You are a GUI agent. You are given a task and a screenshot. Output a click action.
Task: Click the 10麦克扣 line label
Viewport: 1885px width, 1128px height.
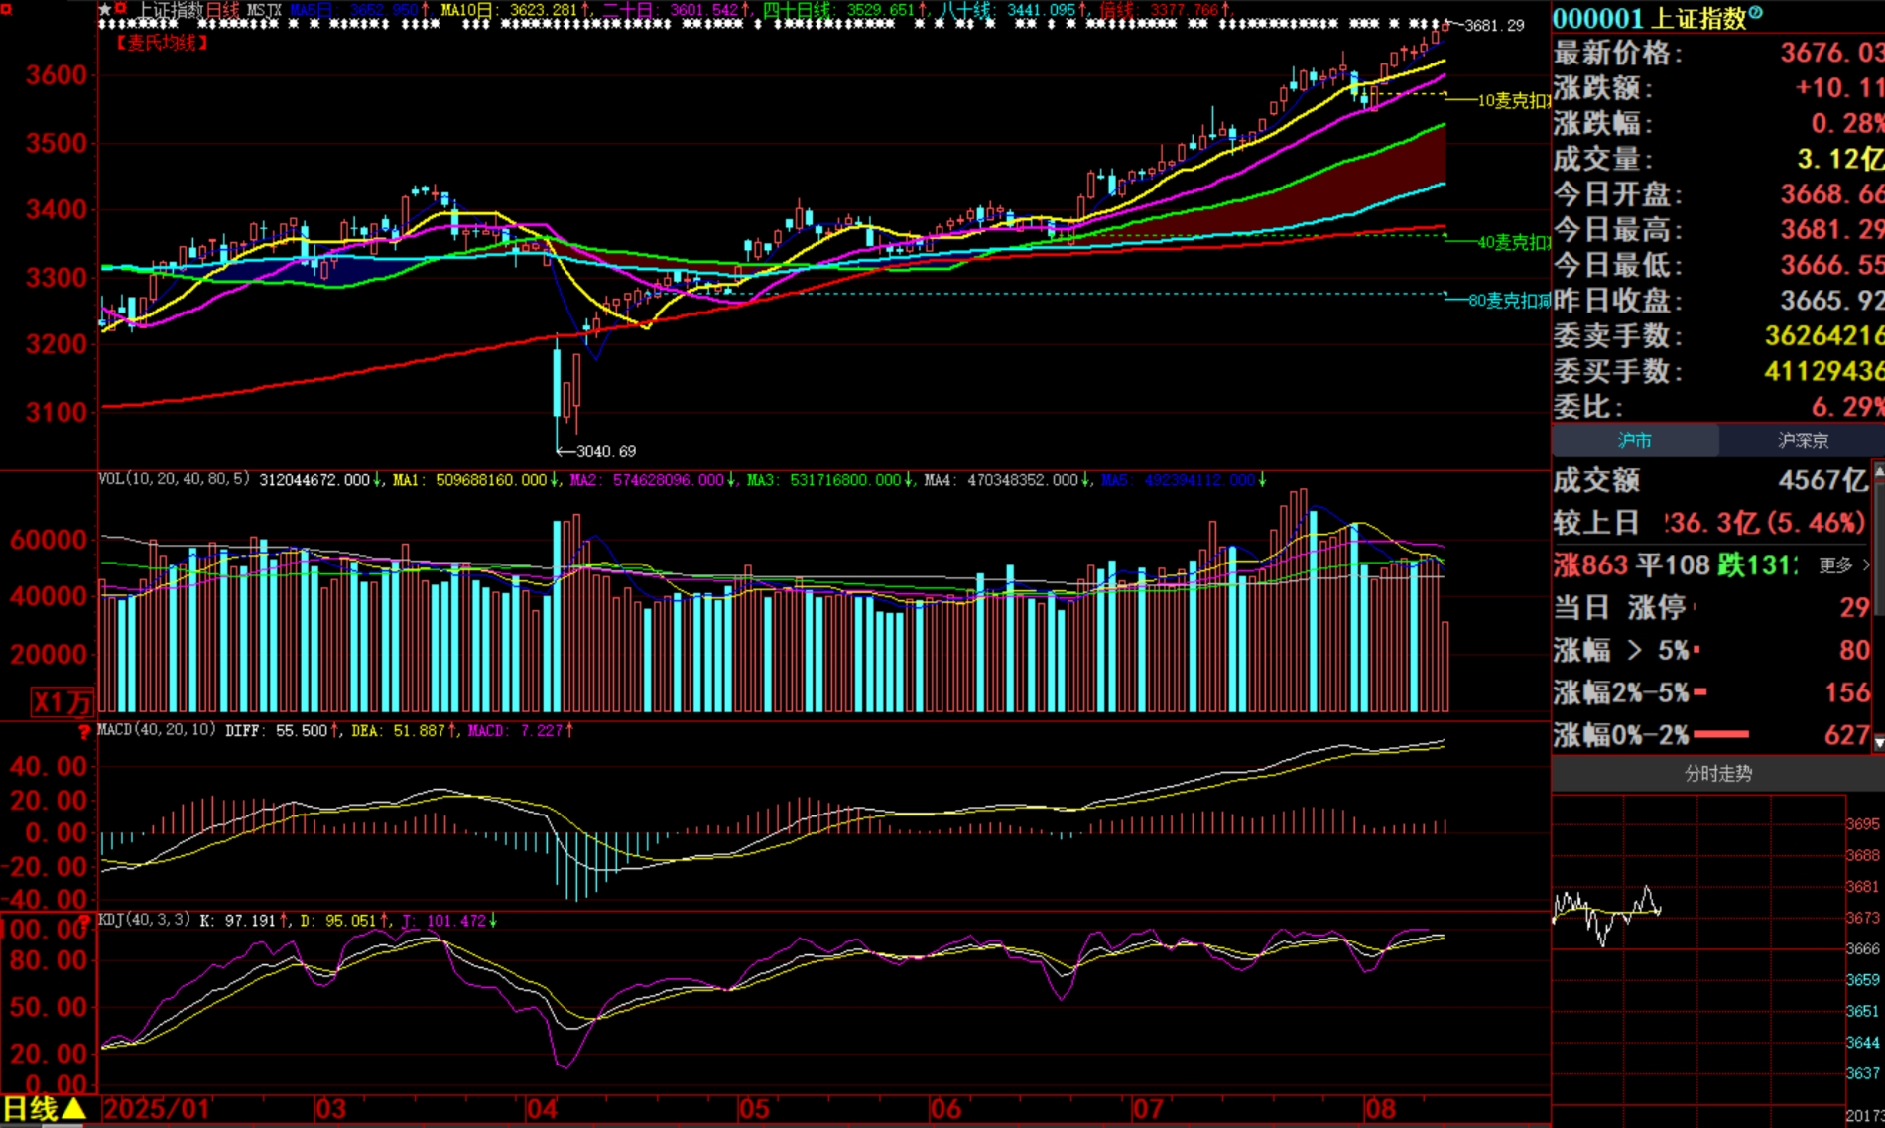pyautogui.click(x=1514, y=100)
